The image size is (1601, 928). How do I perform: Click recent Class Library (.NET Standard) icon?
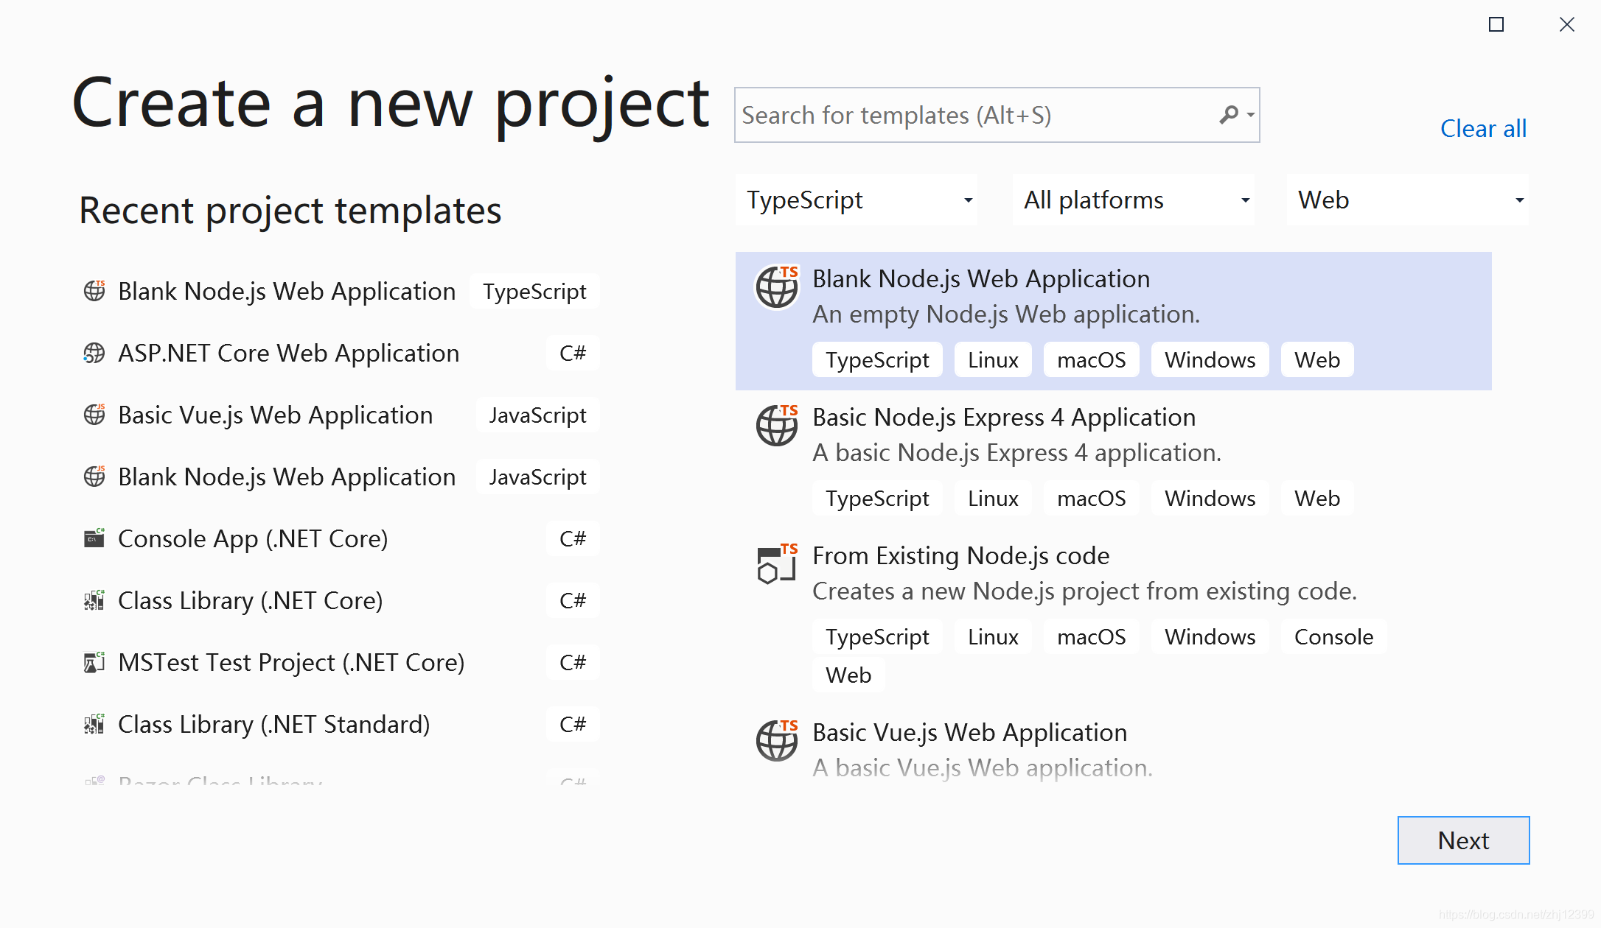pyautogui.click(x=94, y=725)
